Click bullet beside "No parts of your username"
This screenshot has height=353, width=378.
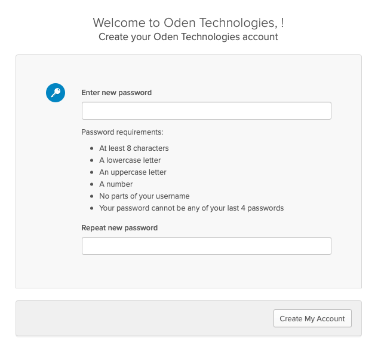[x=91, y=196]
